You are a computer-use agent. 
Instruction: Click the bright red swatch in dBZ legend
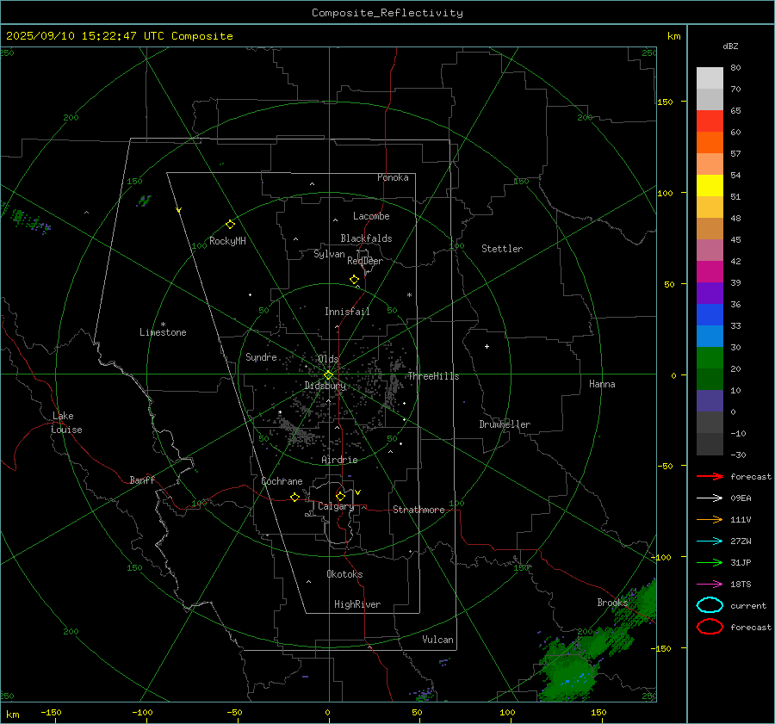coord(710,121)
